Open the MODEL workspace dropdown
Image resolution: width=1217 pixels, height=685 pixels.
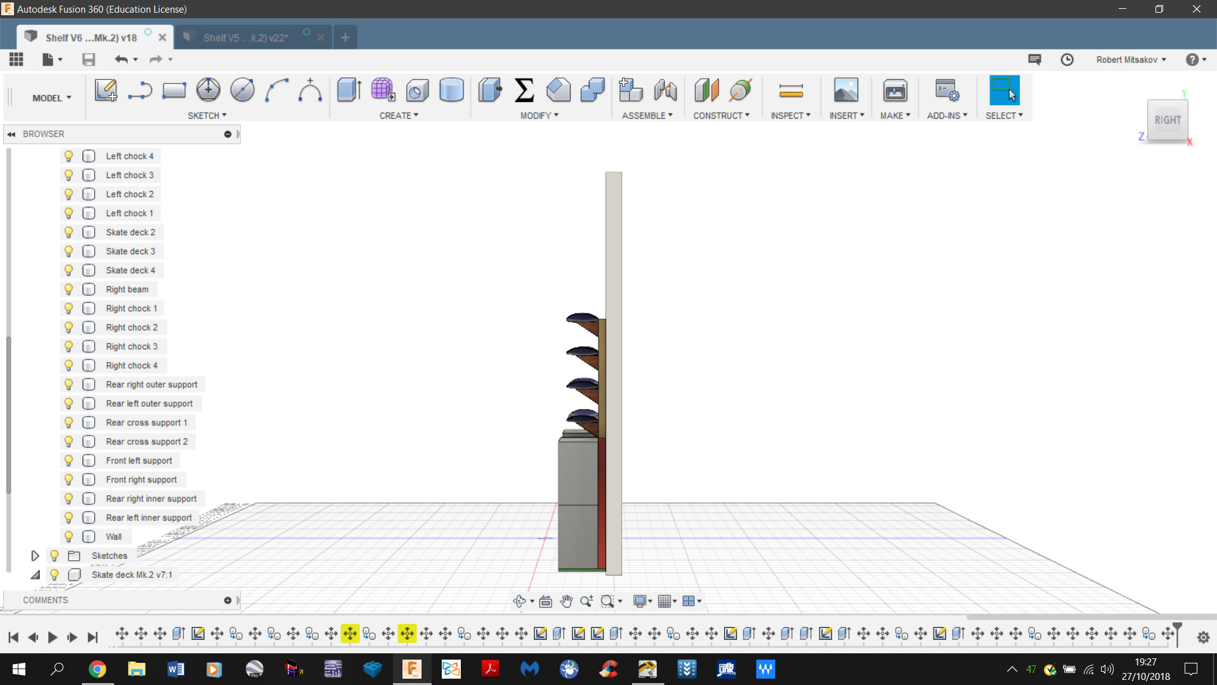click(52, 98)
